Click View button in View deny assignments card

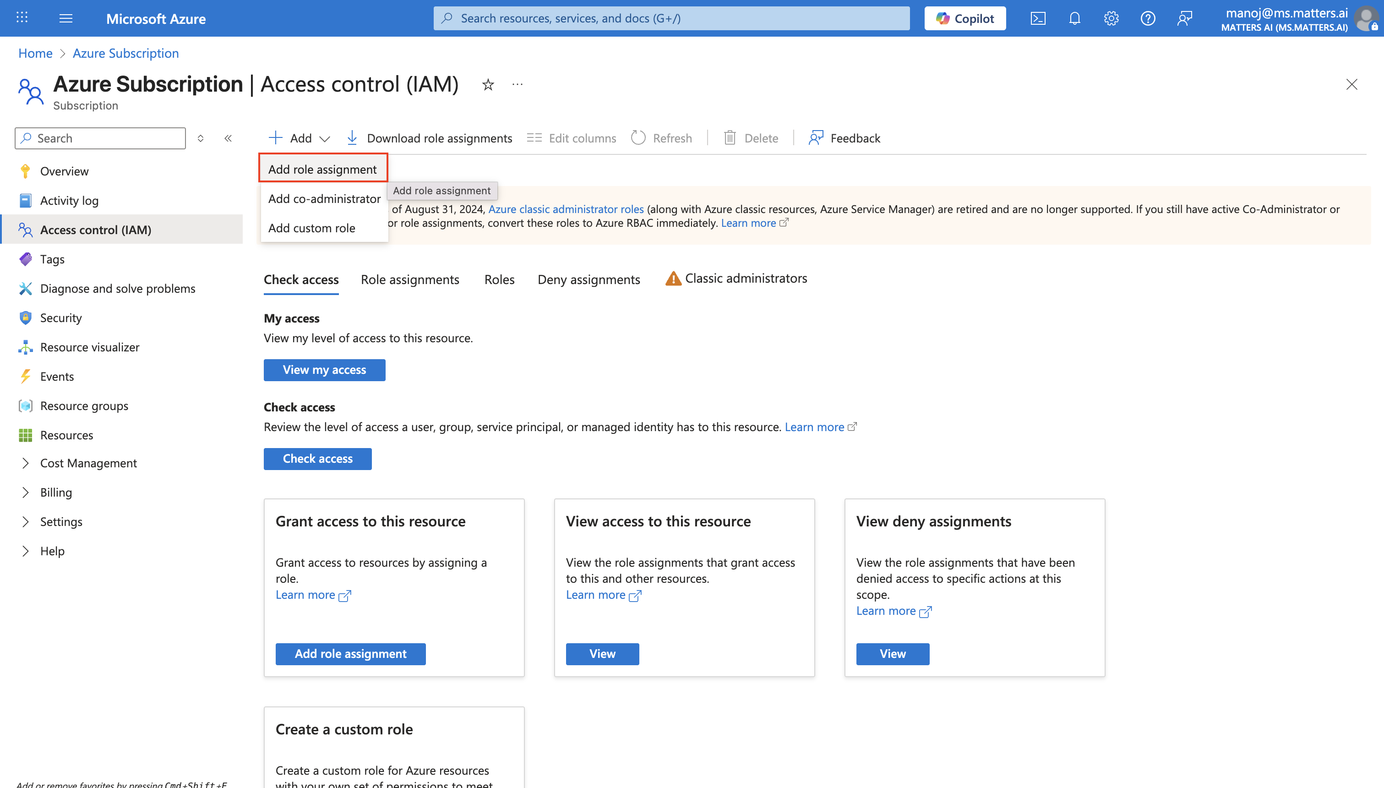[x=893, y=654]
